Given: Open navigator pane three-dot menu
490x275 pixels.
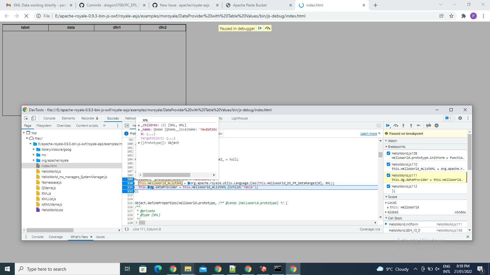Looking at the screenshot, I should tap(118, 126).
